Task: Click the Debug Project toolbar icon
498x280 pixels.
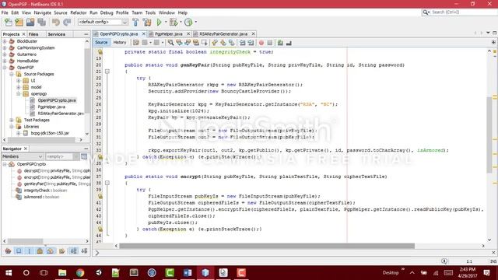Action: (174, 23)
